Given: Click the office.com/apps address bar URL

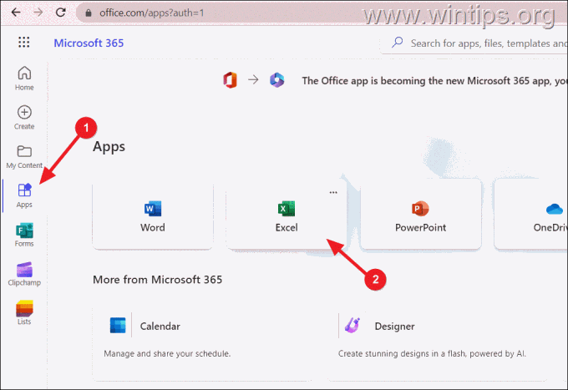Looking at the screenshot, I should 152,13.
